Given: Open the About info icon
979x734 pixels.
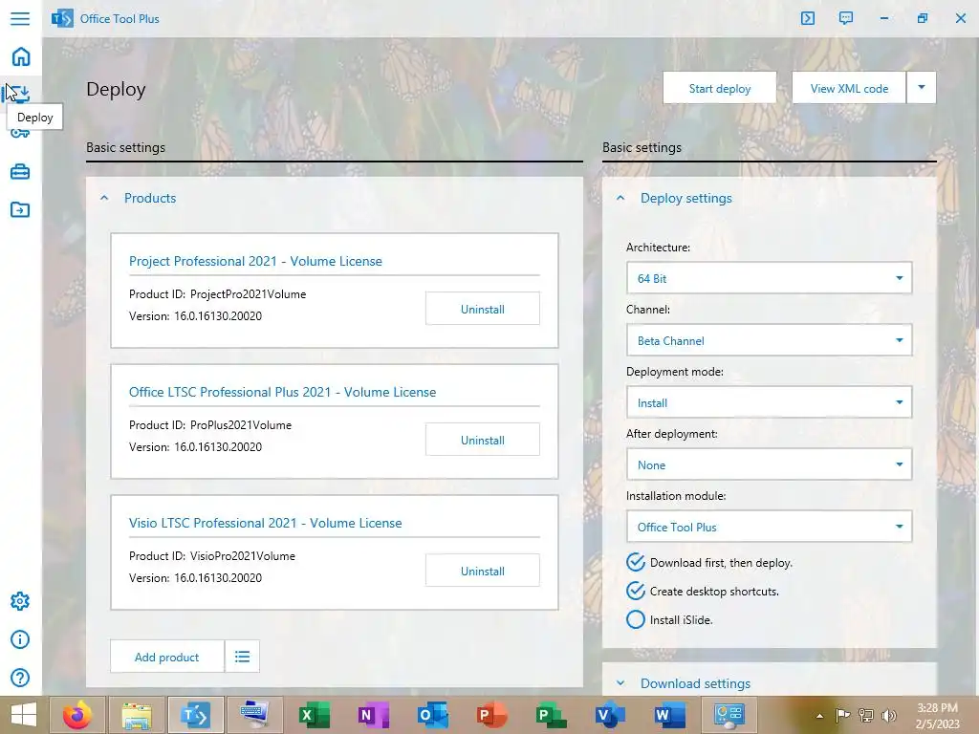Looking at the screenshot, I should (20, 639).
